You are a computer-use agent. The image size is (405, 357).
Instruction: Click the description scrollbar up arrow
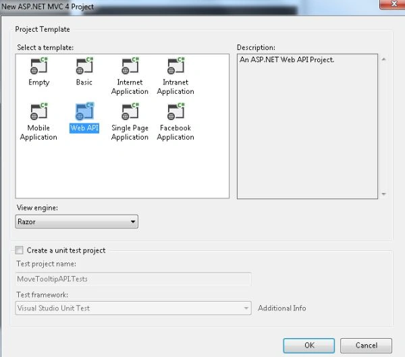tap(384, 59)
